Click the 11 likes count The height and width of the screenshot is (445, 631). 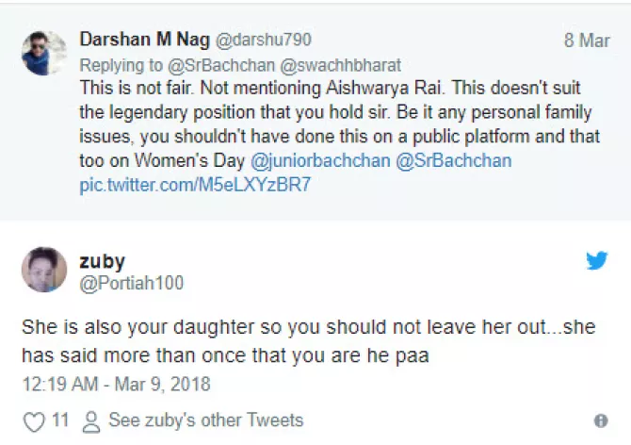(x=59, y=420)
